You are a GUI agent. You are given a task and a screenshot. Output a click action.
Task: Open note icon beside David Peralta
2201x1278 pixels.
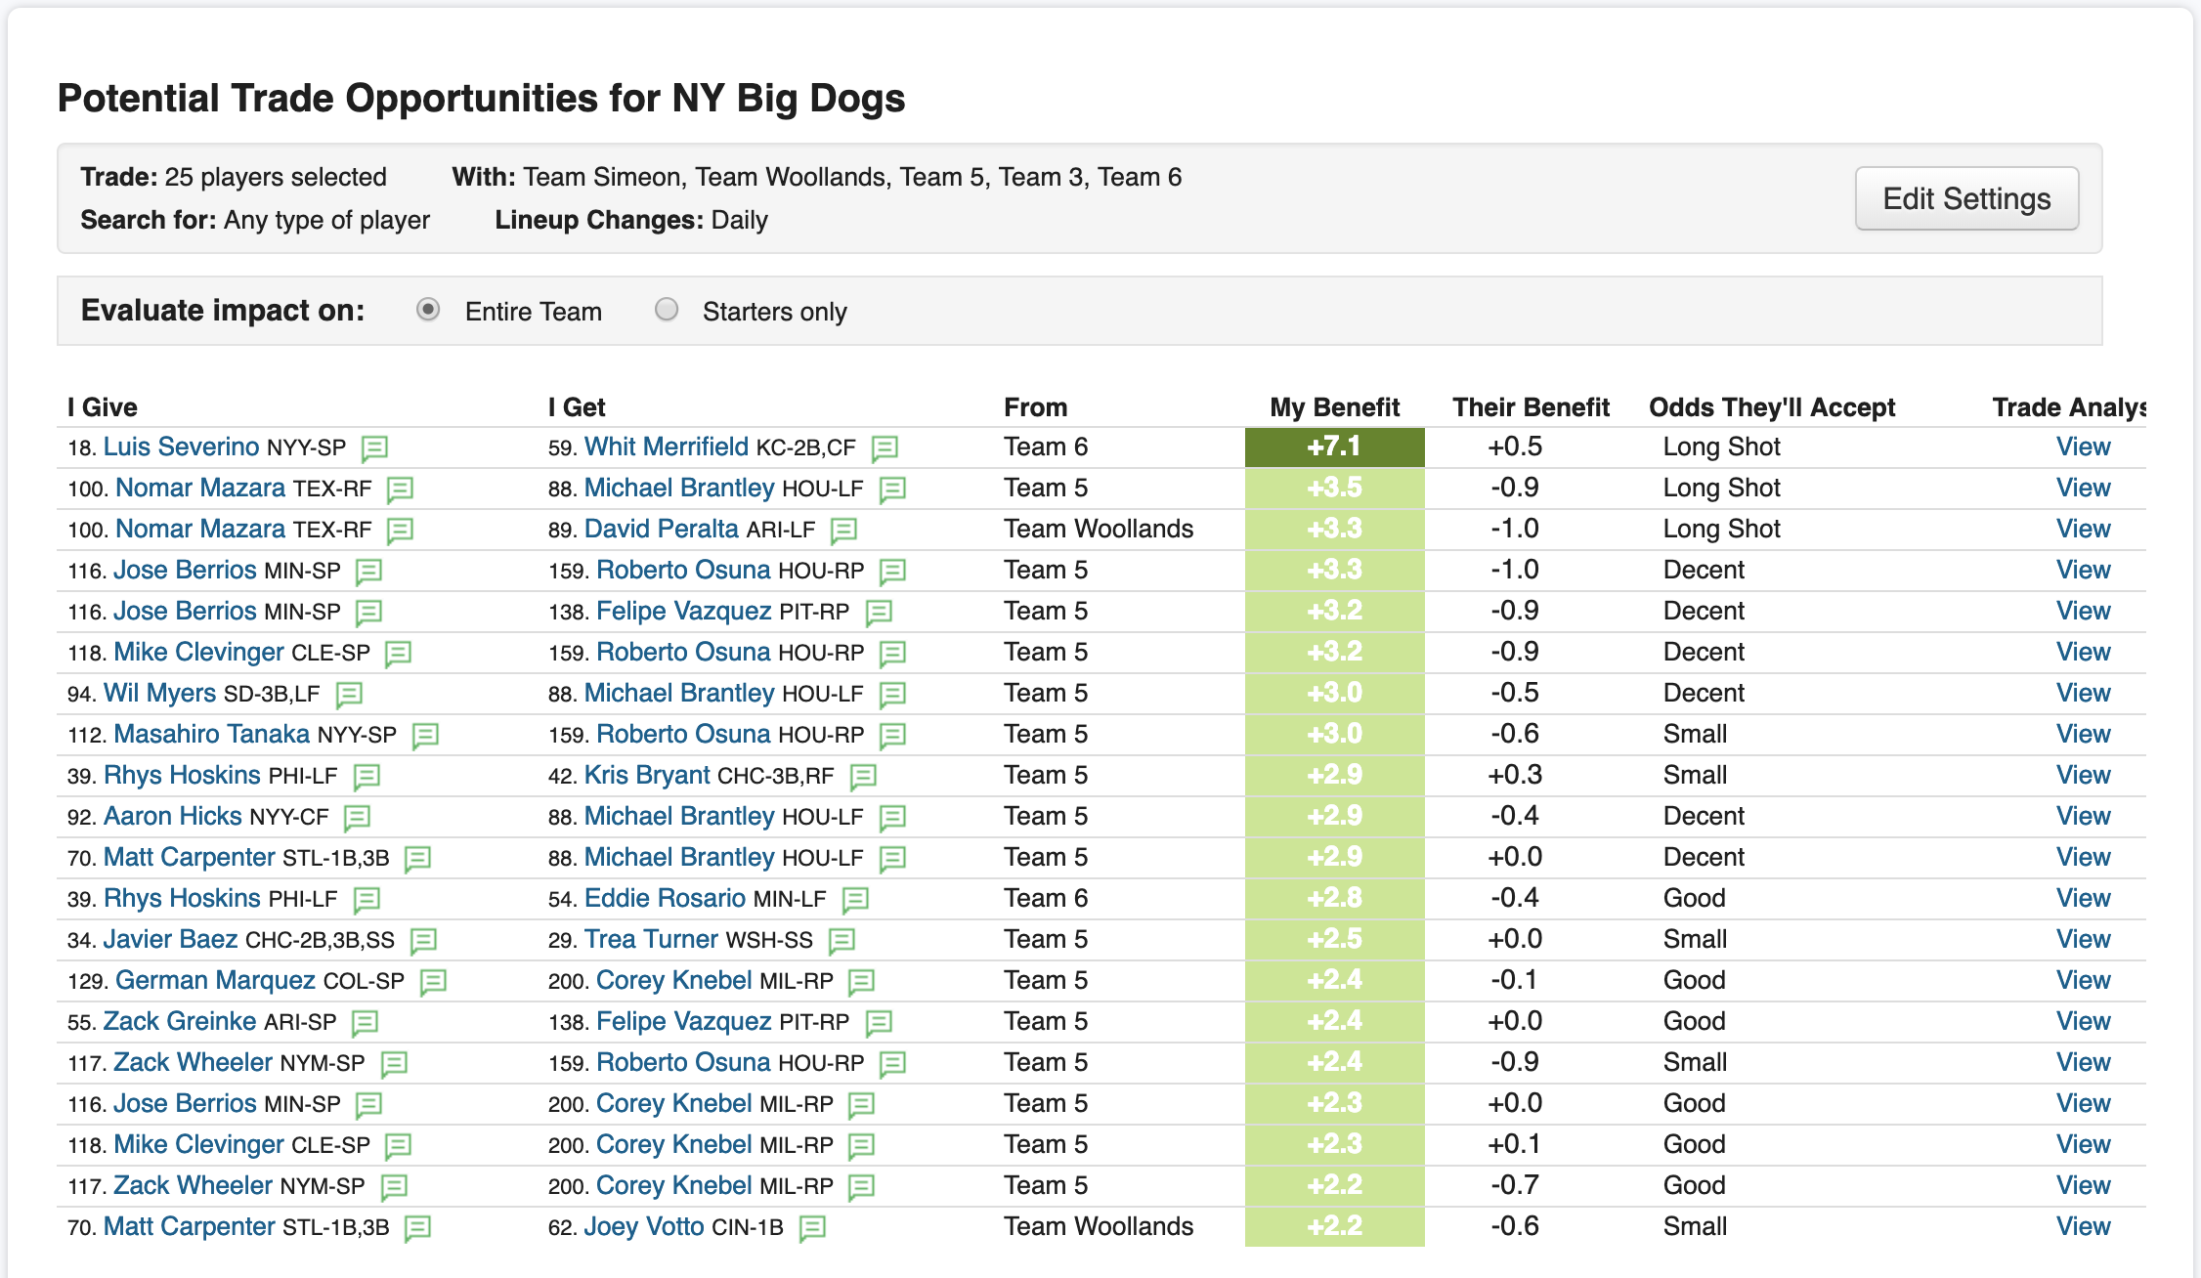843,531
